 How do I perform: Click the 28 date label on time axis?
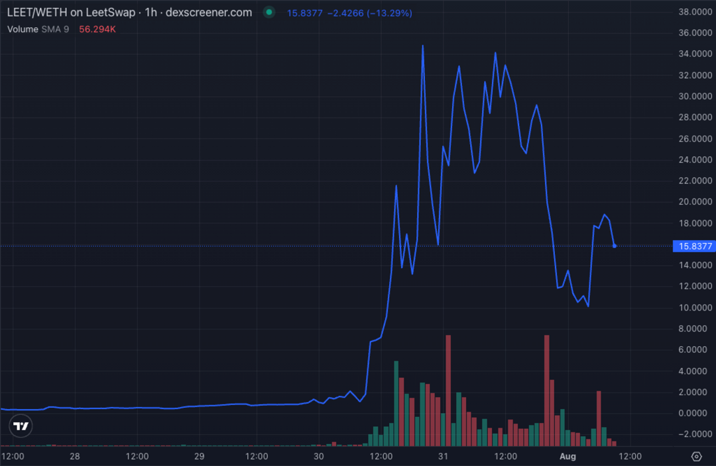(x=74, y=457)
